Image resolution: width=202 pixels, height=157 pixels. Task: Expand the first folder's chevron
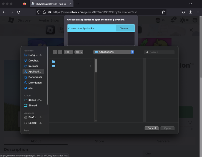[x=91, y=62]
